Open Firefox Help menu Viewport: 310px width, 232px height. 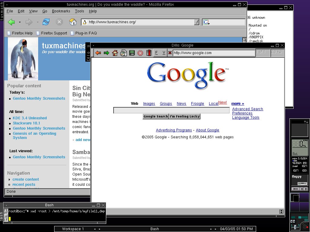click(x=93, y=11)
